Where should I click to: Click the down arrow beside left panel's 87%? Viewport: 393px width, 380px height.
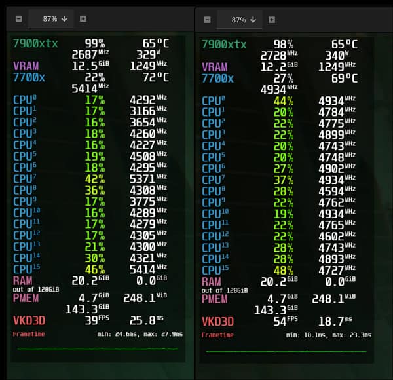click(64, 19)
